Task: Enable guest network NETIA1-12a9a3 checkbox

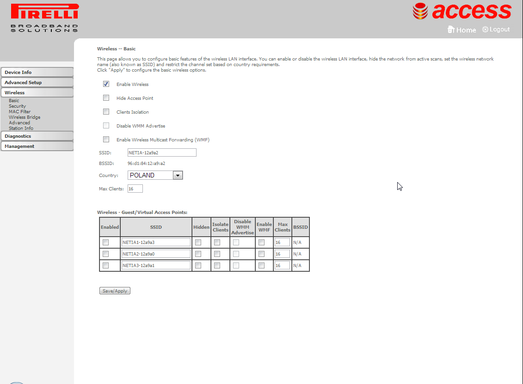Action: point(106,242)
